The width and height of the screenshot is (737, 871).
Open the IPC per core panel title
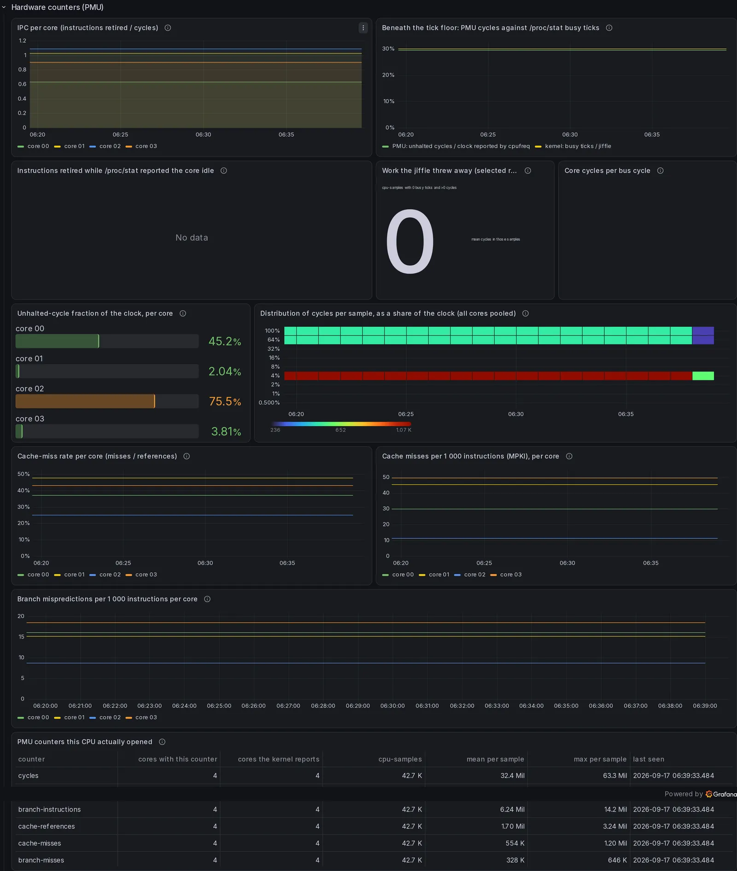88,28
